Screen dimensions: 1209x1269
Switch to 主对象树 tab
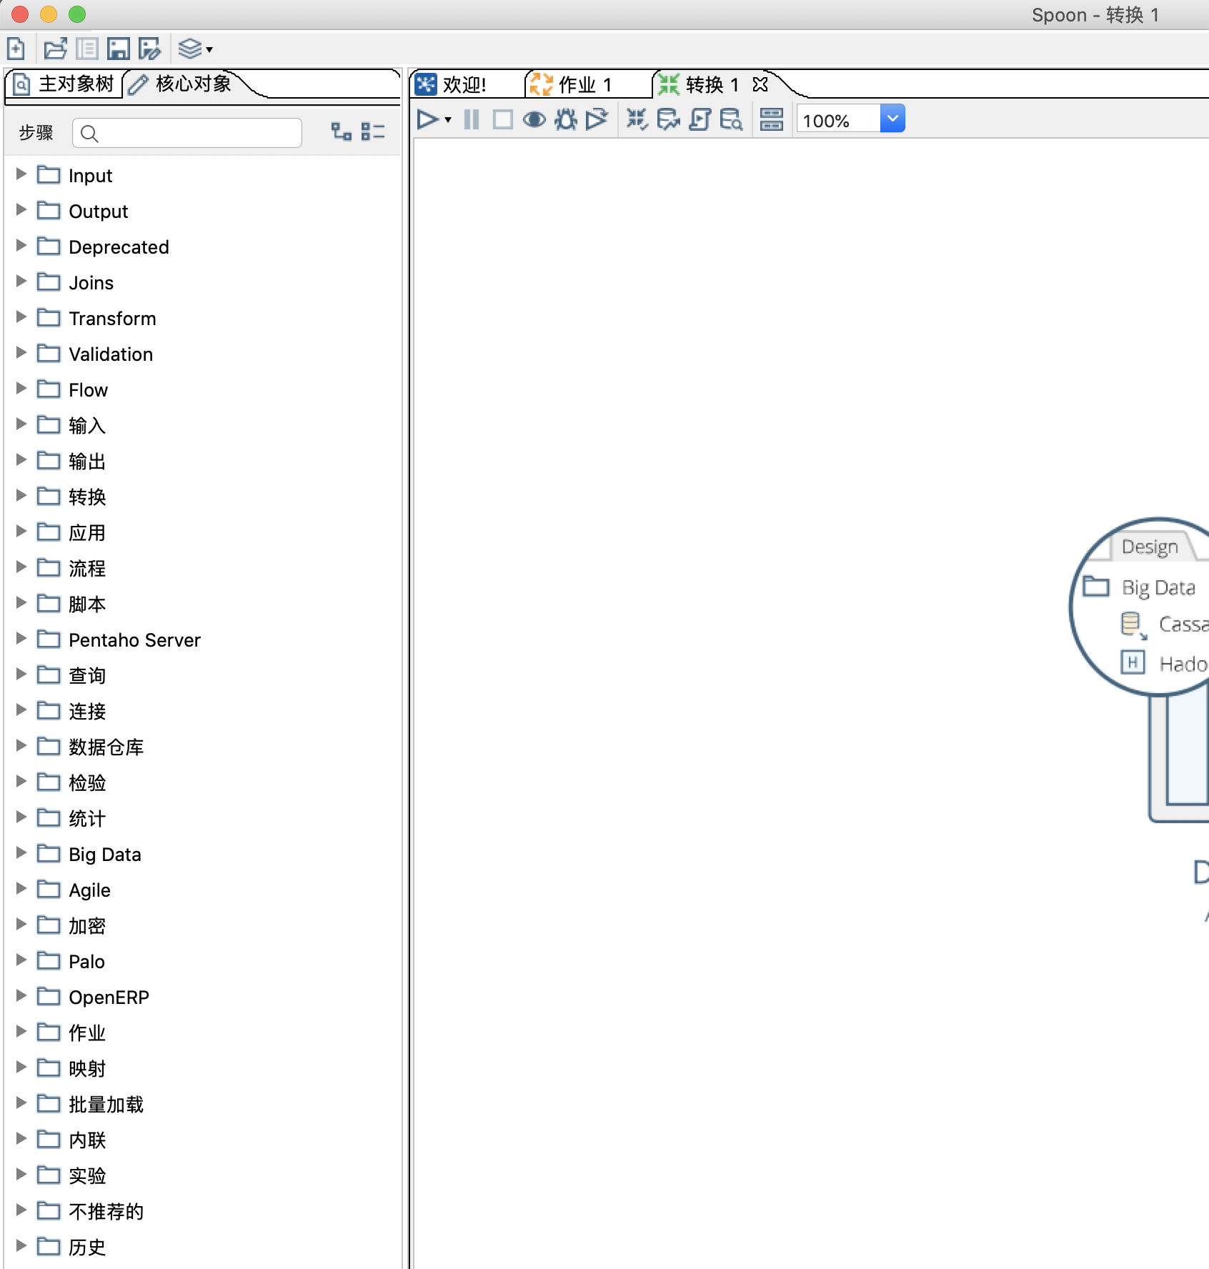(x=64, y=84)
